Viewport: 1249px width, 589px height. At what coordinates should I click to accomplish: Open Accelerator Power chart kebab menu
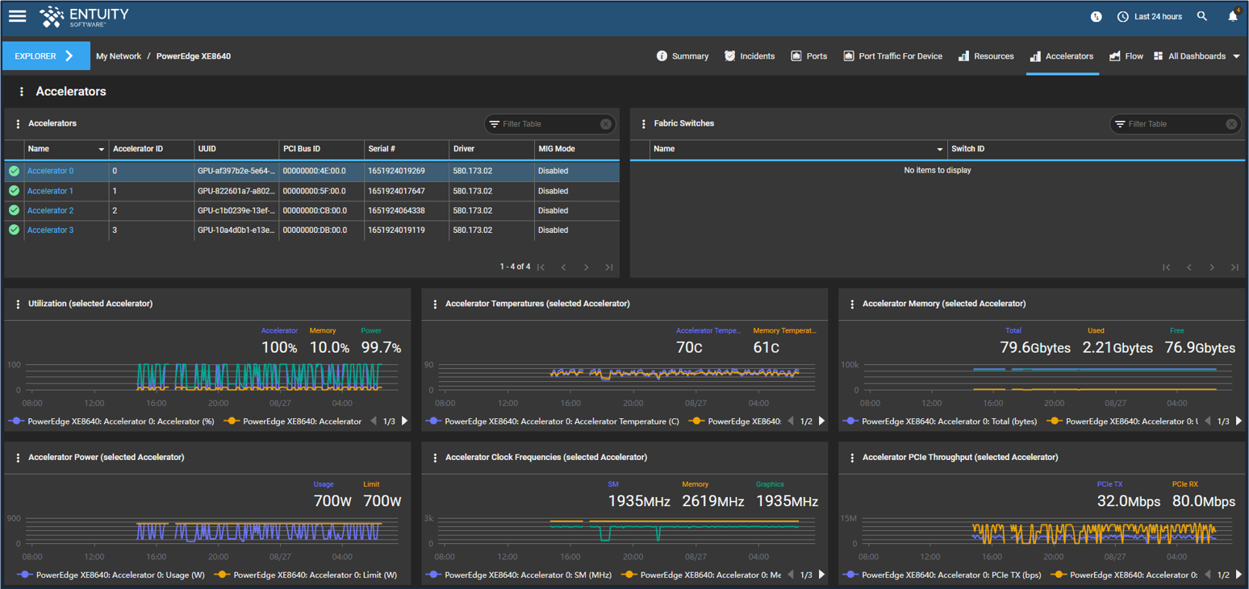coord(18,458)
